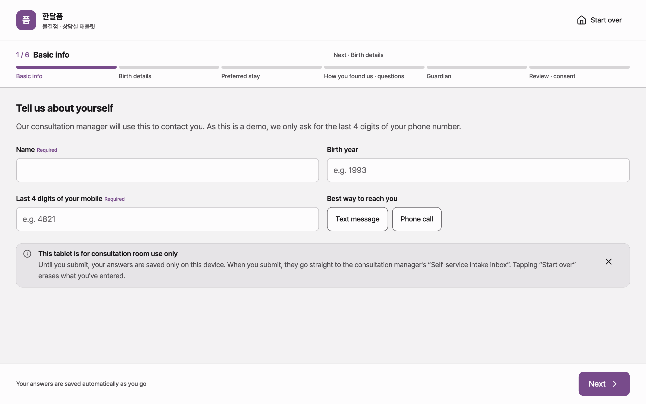Image resolution: width=646 pixels, height=404 pixels.
Task: Click the 'Your answers are saved automatically' text
Action: (x=81, y=384)
